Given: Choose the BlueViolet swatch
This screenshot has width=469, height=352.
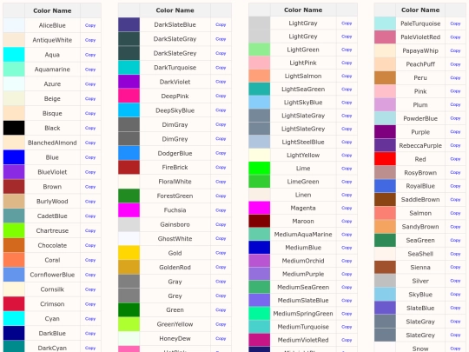Looking at the screenshot, I should tap(14, 172).
